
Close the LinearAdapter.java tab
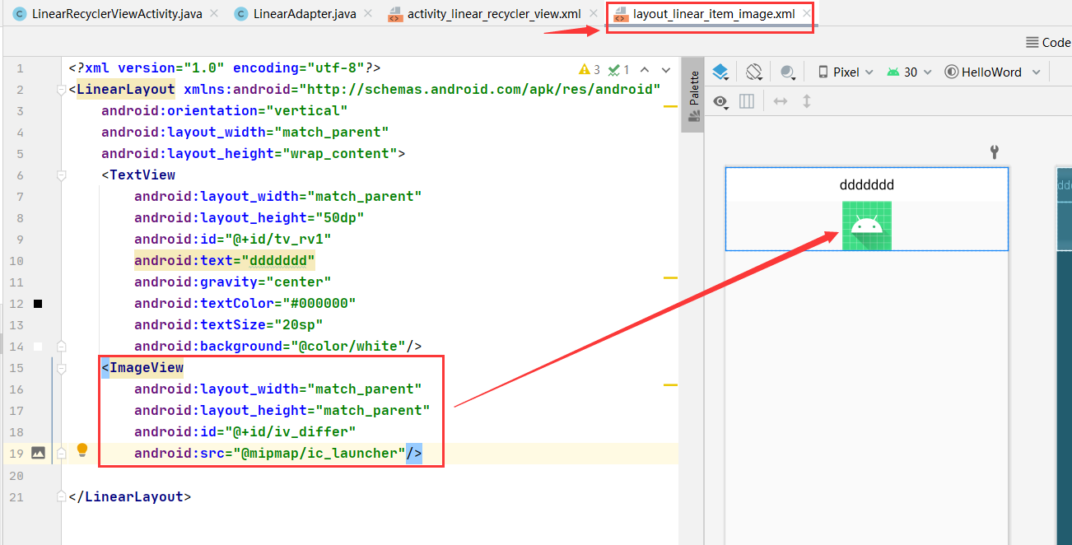(367, 14)
